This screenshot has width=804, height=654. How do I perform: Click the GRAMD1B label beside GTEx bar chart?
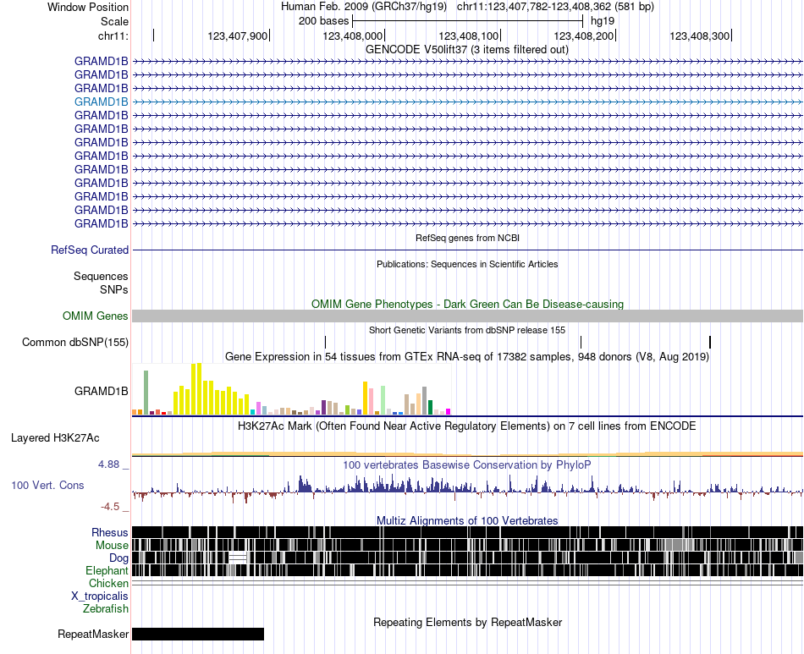point(101,392)
